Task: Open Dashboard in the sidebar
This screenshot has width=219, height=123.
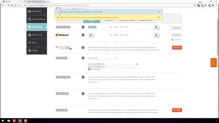Action: (x=37, y=11)
